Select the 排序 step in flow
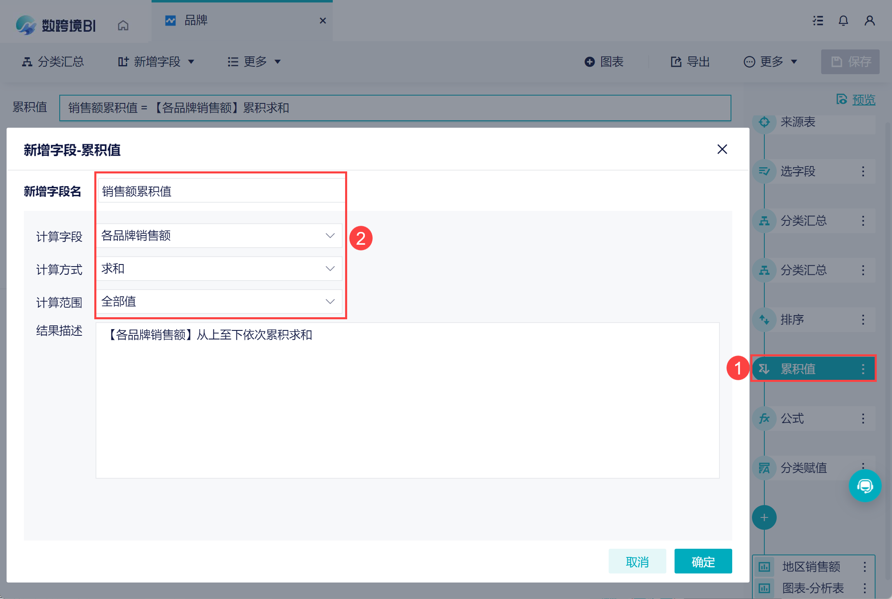This screenshot has height=599, width=892. point(792,320)
